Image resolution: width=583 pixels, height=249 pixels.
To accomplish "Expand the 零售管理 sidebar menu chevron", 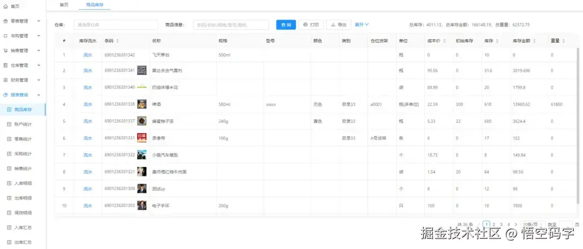I will point(39,21).
